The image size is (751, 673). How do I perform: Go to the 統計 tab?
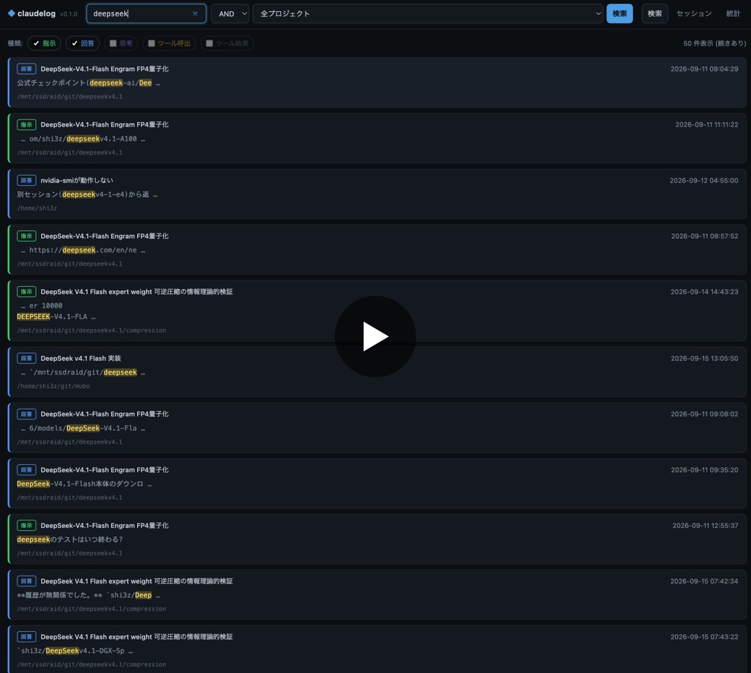pyautogui.click(x=733, y=14)
